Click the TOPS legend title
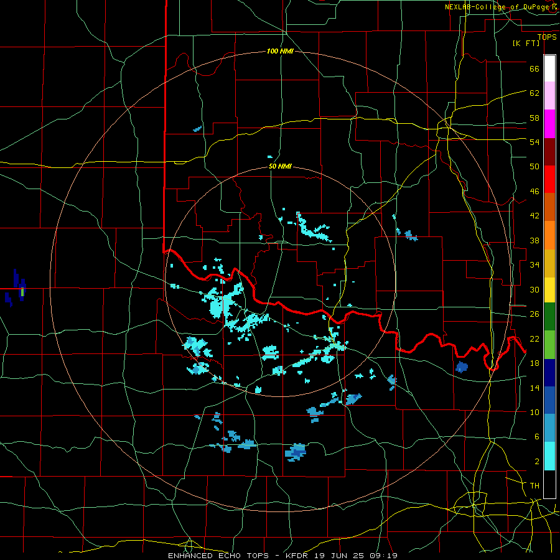Screen dimensions: 560x560 click(547, 37)
